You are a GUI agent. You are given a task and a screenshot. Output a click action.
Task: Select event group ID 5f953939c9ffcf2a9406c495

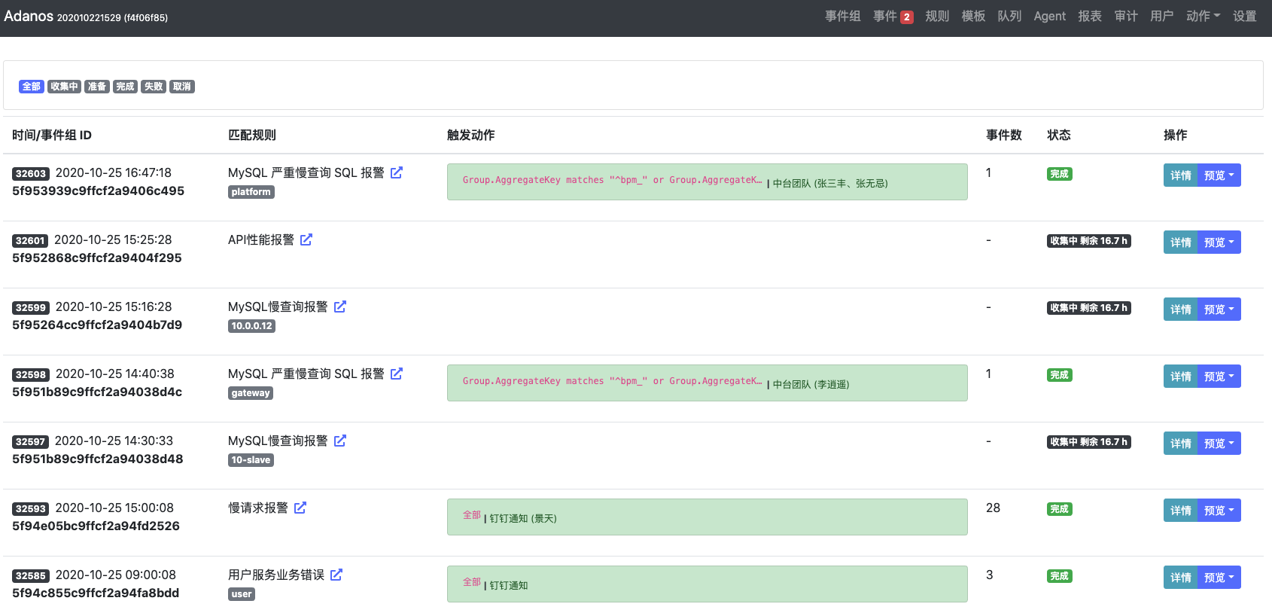(x=98, y=191)
